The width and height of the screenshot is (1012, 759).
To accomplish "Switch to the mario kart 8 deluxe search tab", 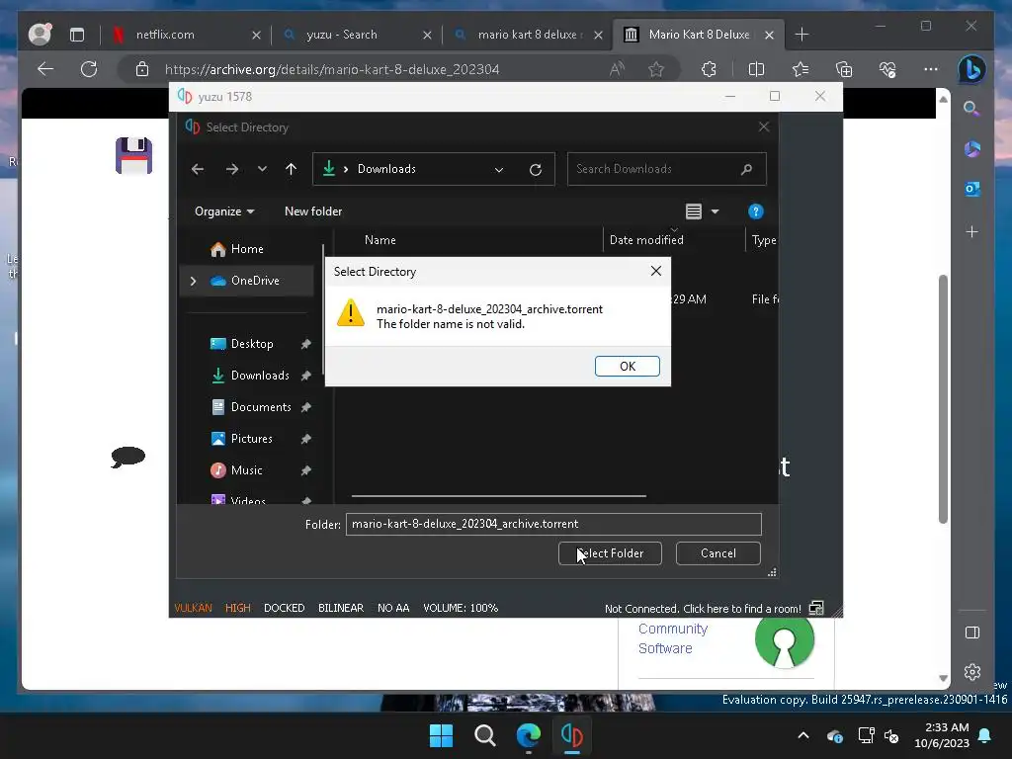I will [529, 35].
